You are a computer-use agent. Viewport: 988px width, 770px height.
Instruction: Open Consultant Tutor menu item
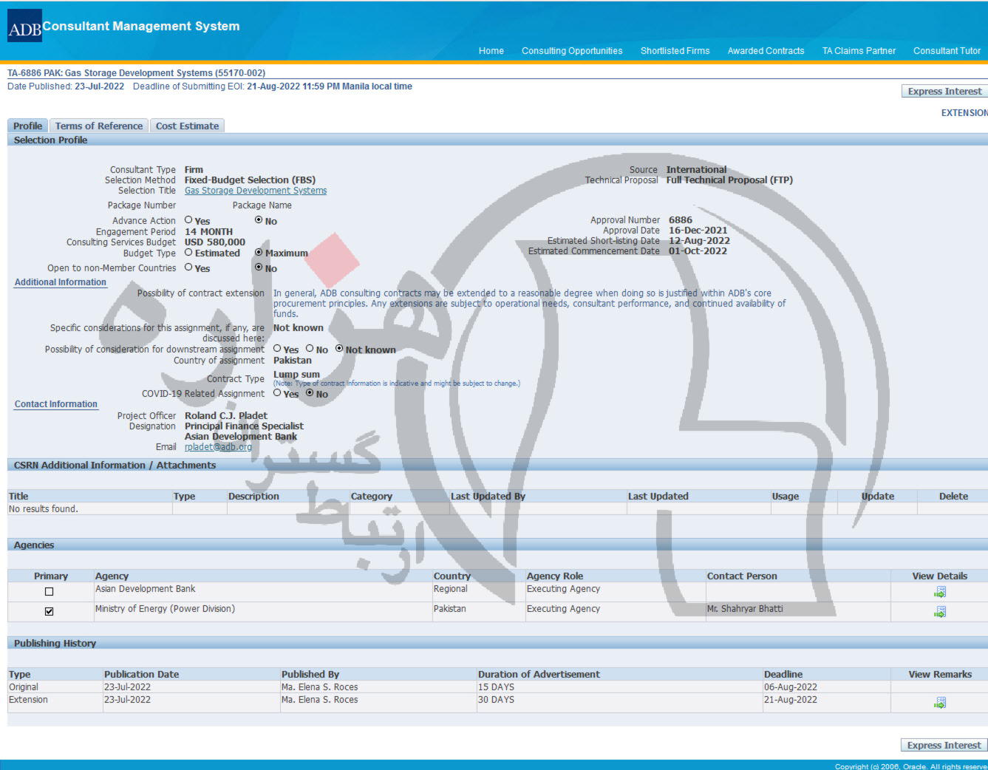point(947,51)
